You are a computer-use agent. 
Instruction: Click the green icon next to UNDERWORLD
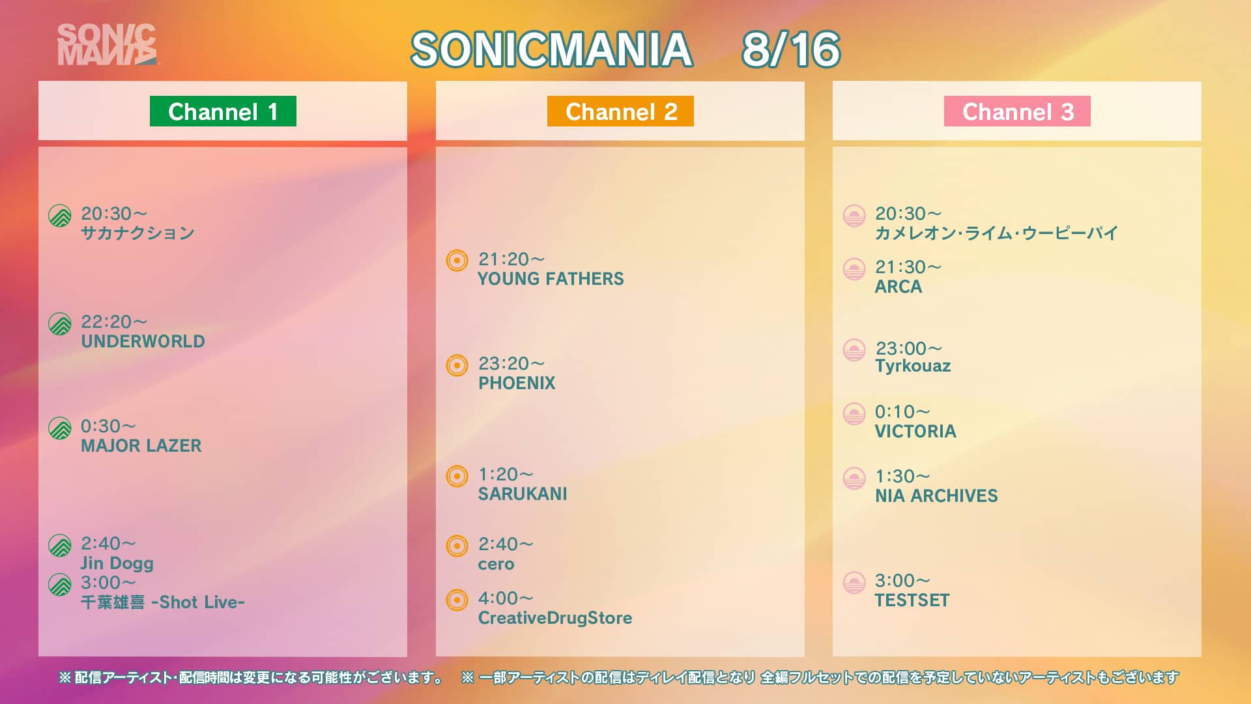(60, 324)
